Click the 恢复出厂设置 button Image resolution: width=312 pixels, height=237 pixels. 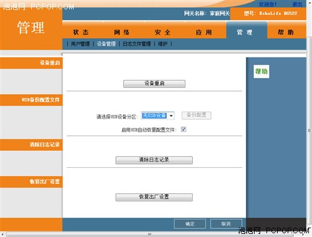154,197
